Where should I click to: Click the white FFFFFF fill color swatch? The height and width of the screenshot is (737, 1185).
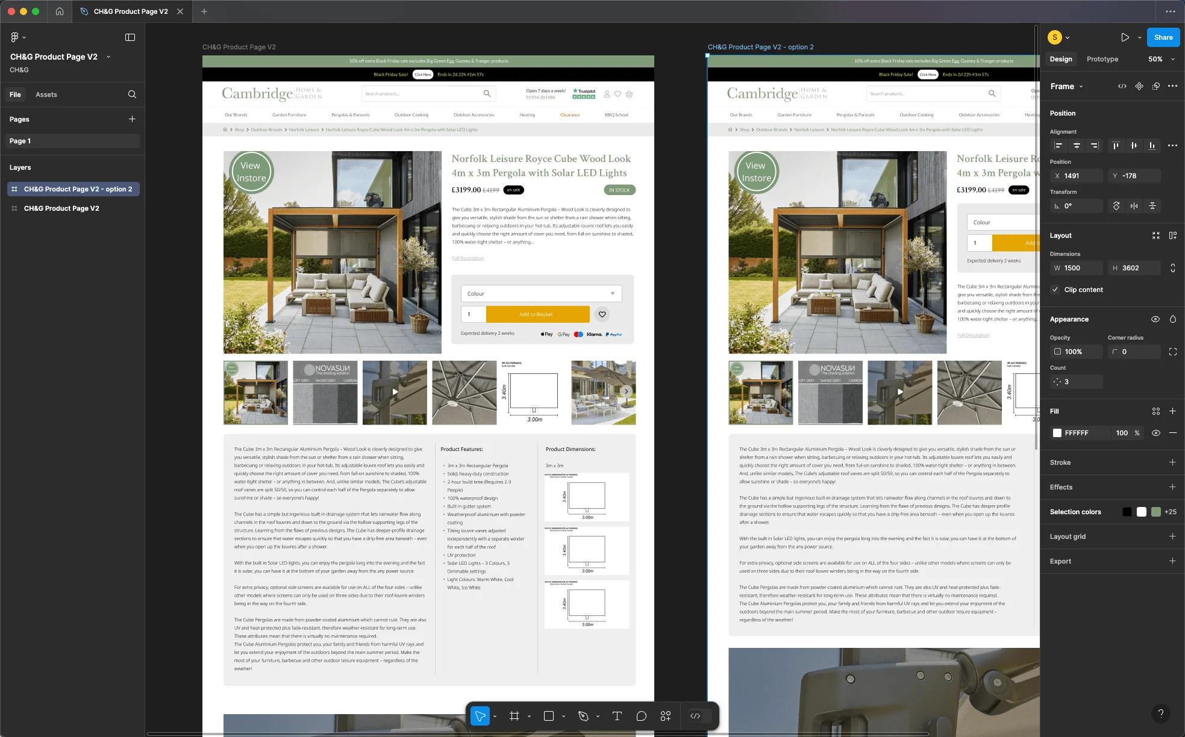coord(1057,433)
